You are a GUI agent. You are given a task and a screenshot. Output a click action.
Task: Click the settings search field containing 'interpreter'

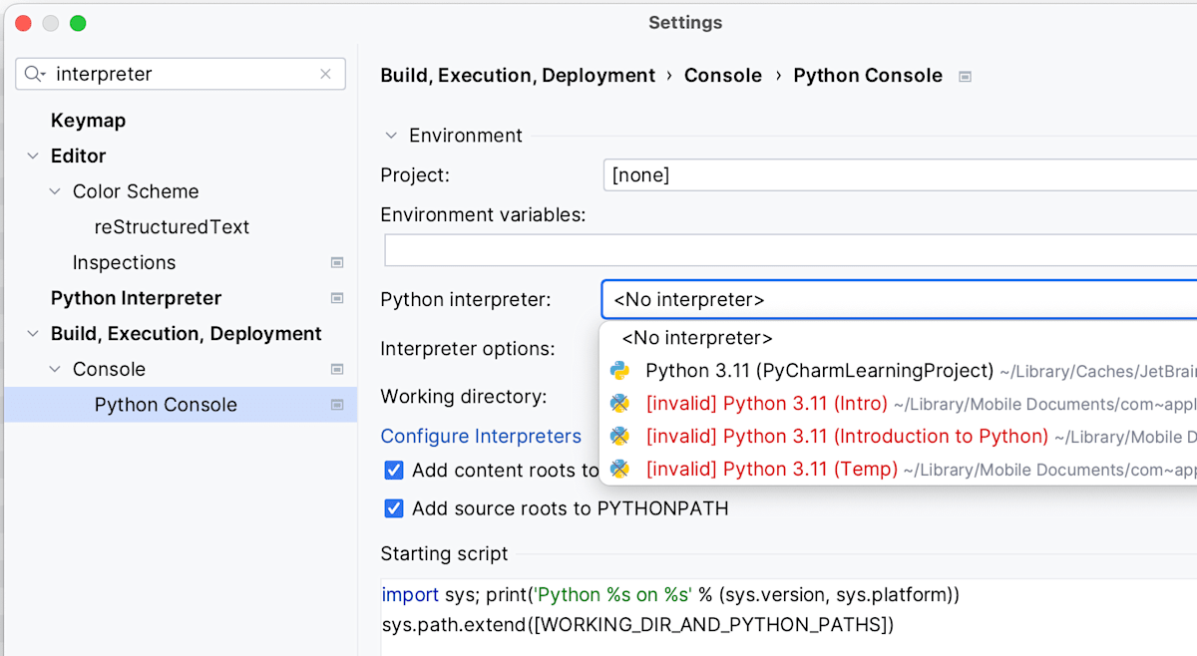point(181,74)
